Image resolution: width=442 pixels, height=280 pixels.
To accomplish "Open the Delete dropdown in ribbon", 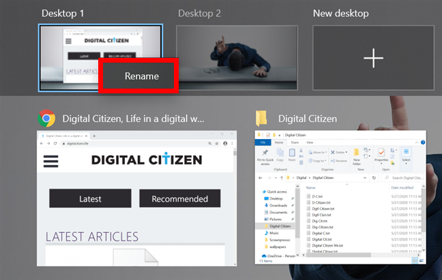I will point(339,152).
